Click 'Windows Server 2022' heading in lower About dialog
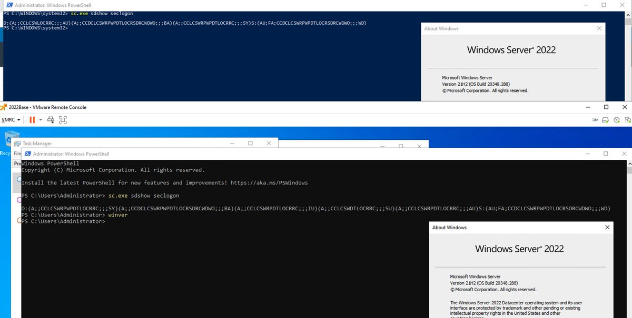Image resolution: width=632 pixels, height=318 pixels. 519,249
